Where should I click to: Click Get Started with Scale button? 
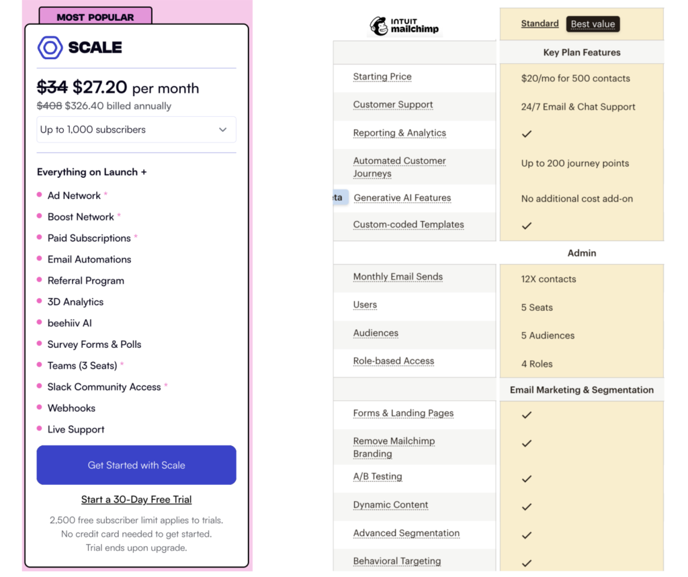point(136,464)
